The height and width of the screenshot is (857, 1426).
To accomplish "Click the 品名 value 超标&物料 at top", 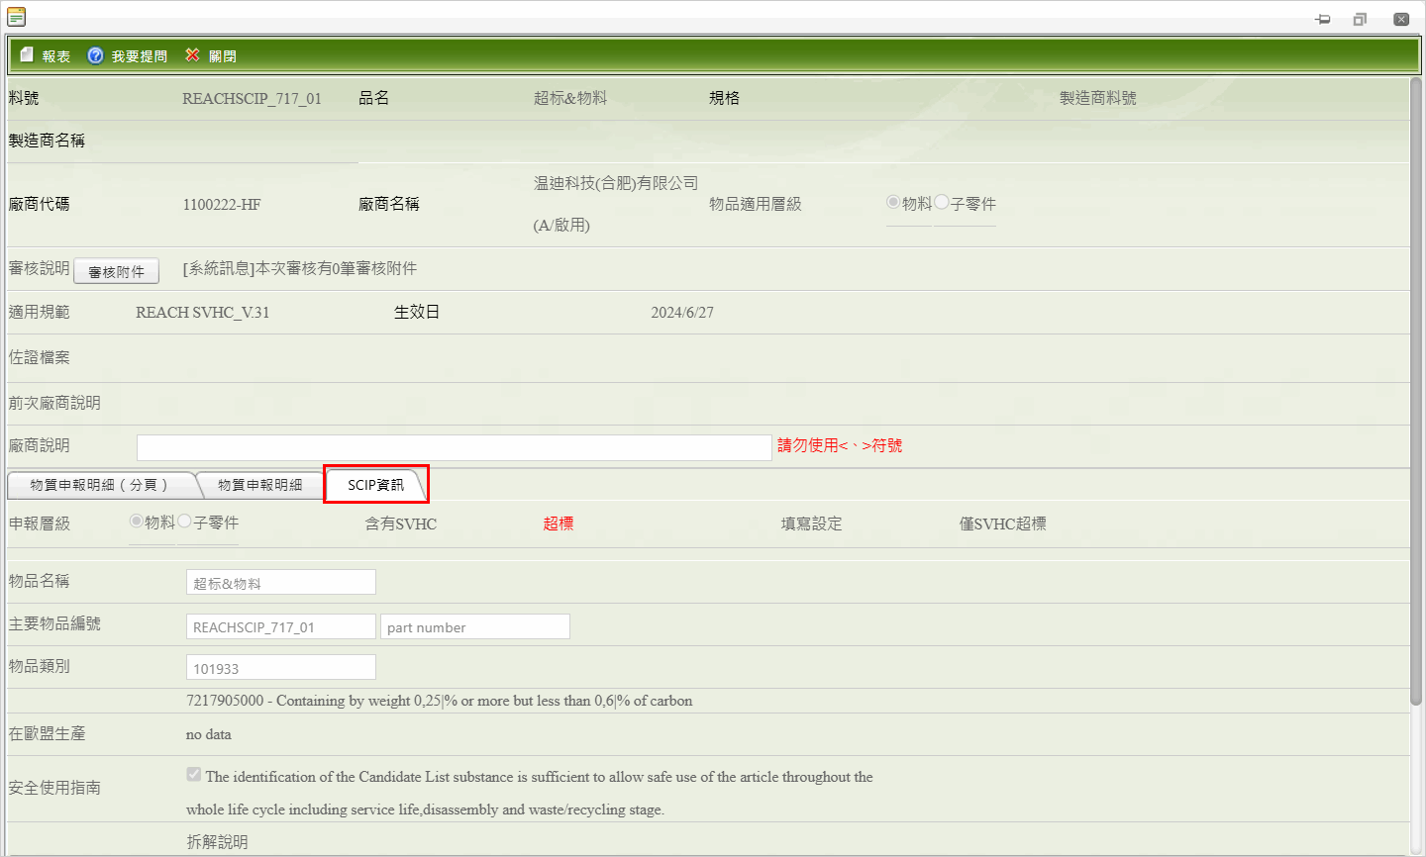I will pos(570,98).
